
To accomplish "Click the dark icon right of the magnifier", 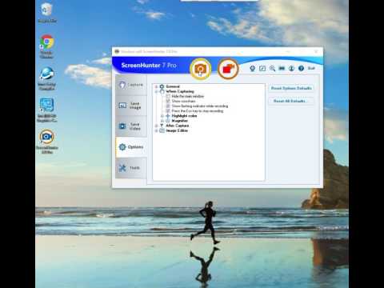I will (x=282, y=69).
